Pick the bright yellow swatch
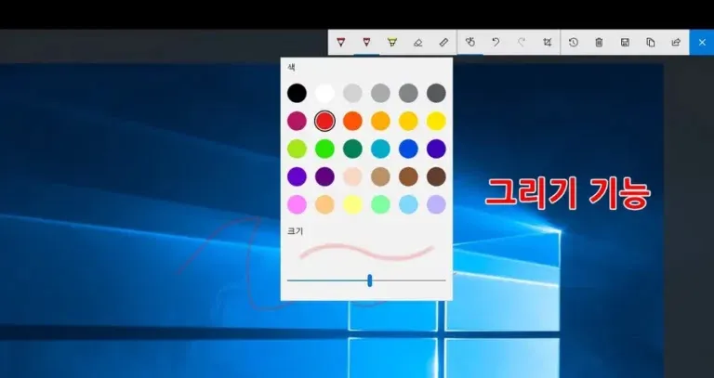714x378 pixels. 436,121
